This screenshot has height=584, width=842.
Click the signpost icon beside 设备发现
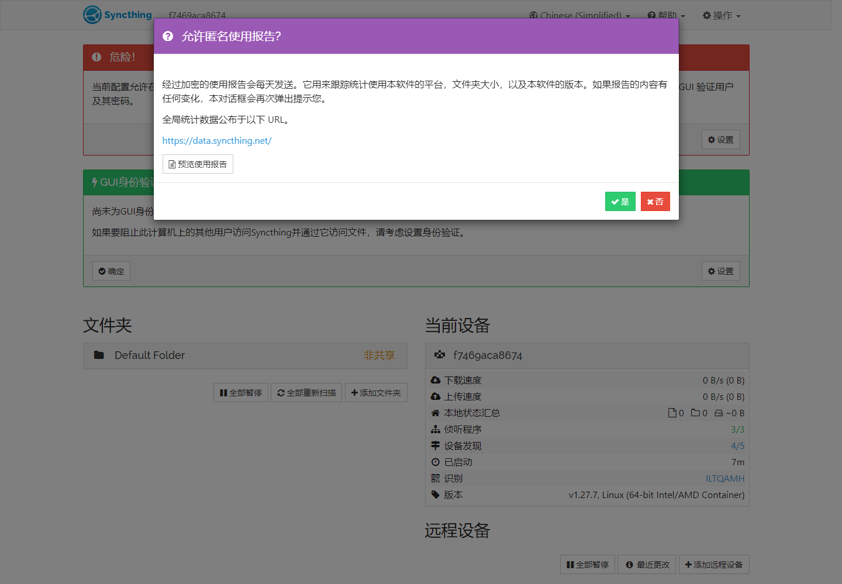[x=436, y=445]
